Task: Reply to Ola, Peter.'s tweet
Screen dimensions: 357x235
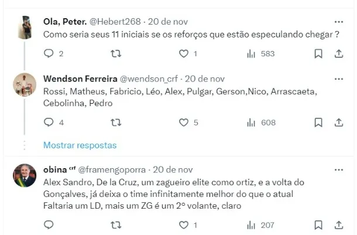Action: pyautogui.click(x=49, y=54)
